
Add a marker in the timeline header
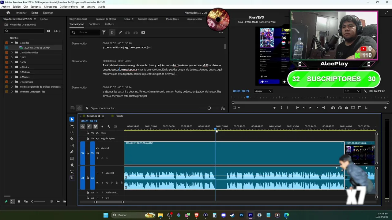tap(102, 127)
